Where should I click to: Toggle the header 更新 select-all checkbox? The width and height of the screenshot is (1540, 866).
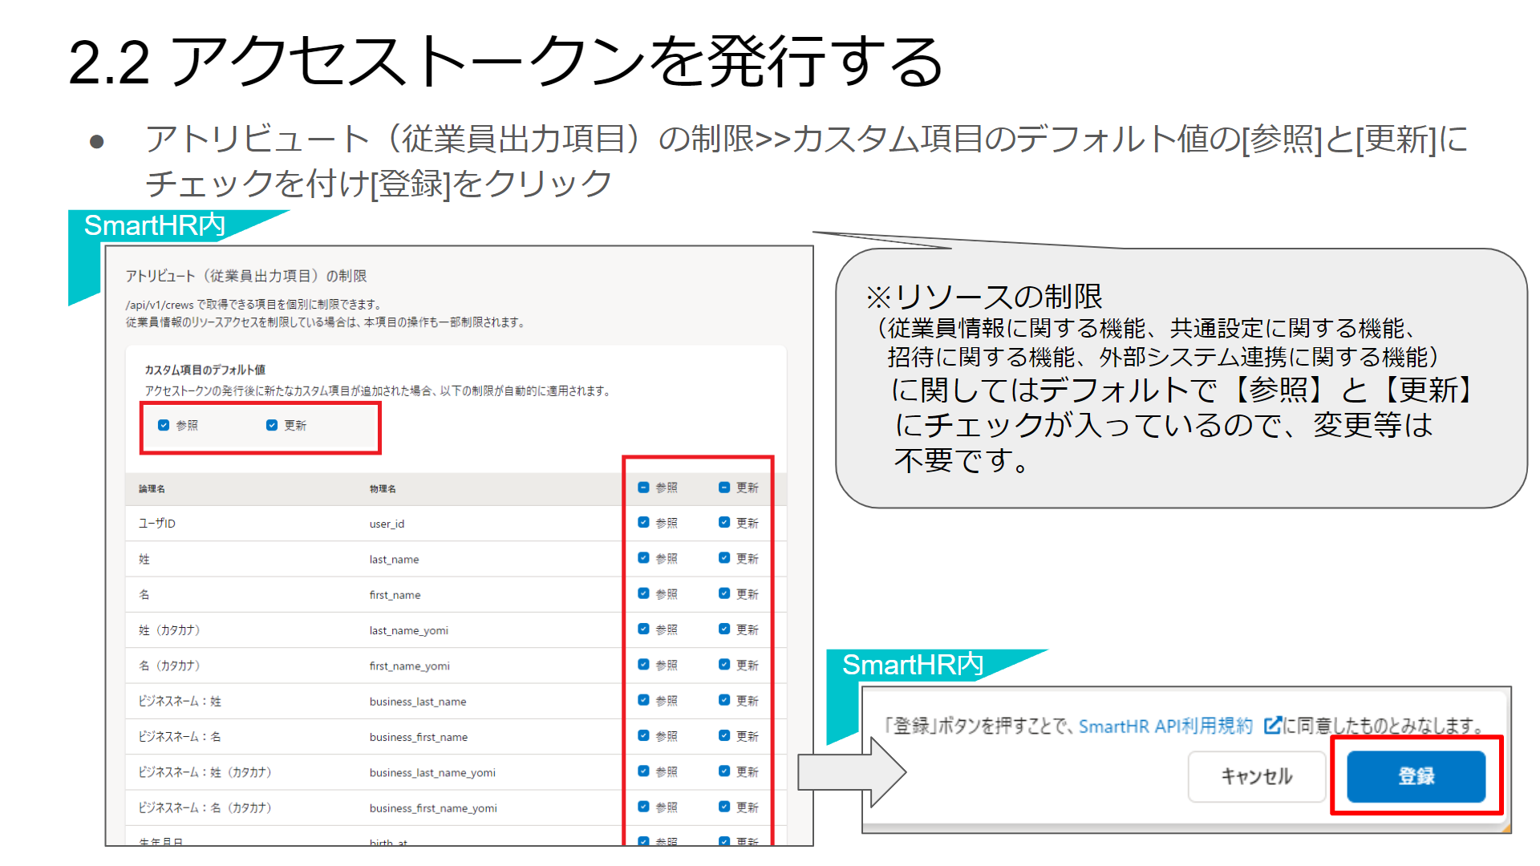(x=724, y=488)
